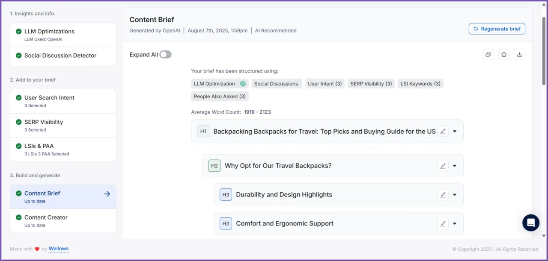Image resolution: width=548 pixels, height=261 pixels.
Task: Edit the 'Why Opt for Our Travel Backpacks?' heading
Action: pyautogui.click(x=443, y=166)
